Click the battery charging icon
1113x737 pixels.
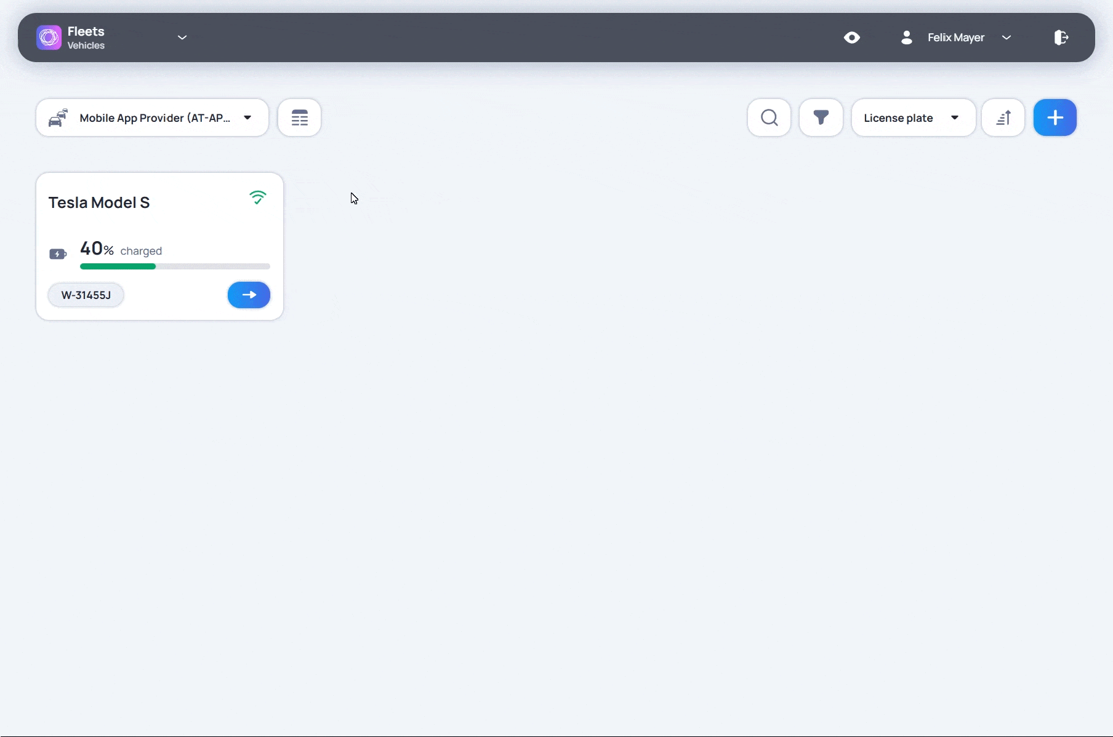(x=58, y=254)
